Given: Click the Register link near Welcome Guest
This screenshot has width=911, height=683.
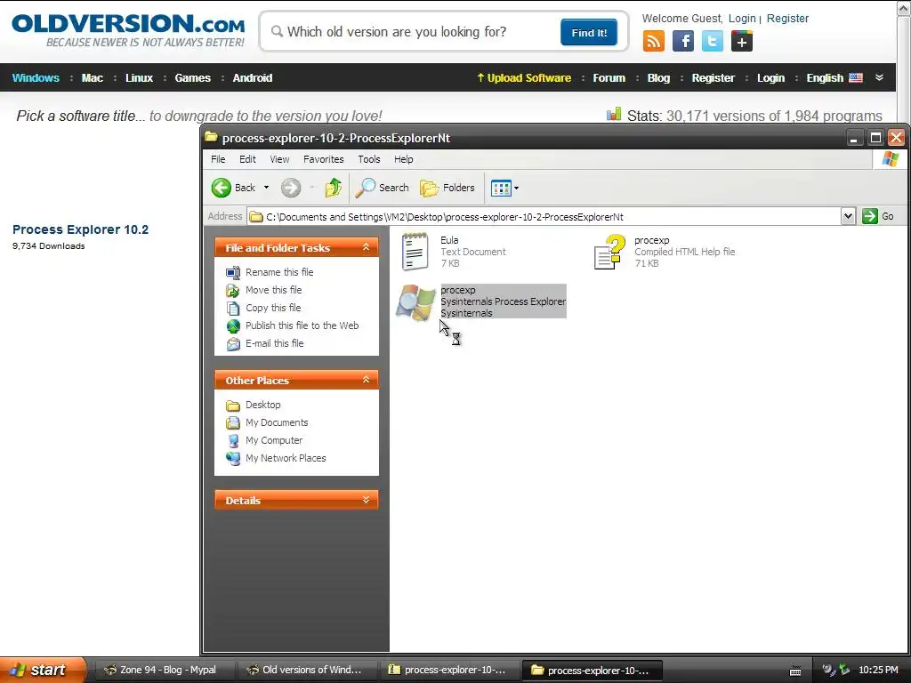Looking at the screenshot, I should tap(788, 19).
